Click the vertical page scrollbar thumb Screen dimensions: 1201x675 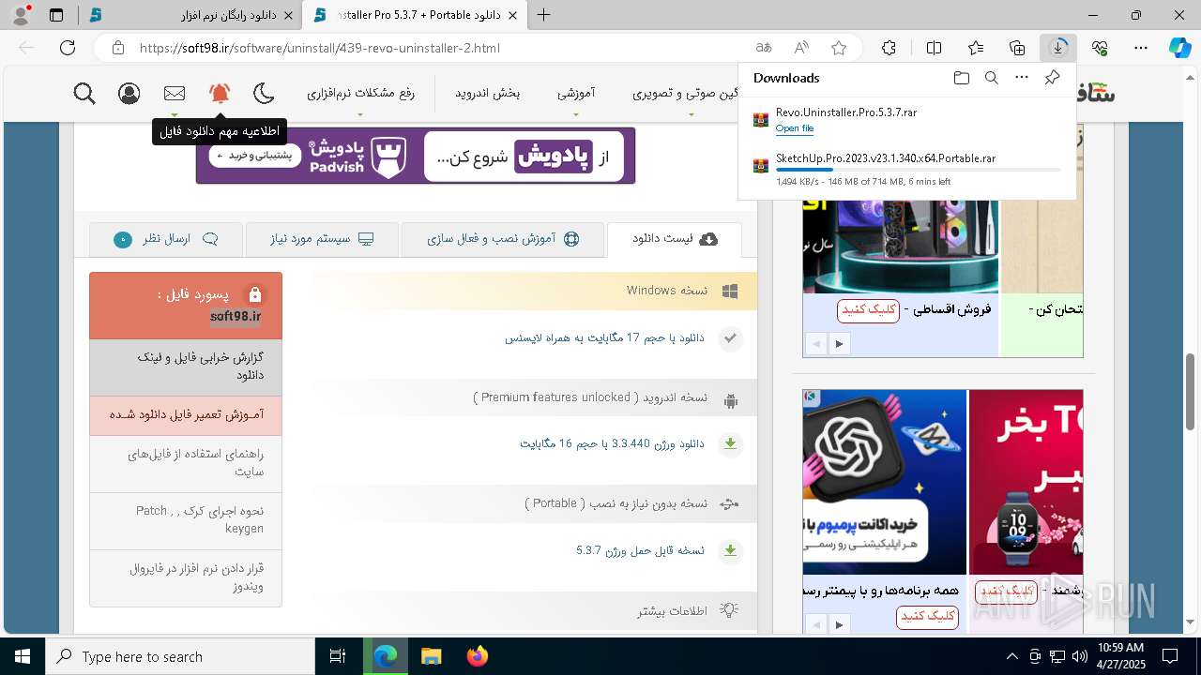(x=1191, y=391)
